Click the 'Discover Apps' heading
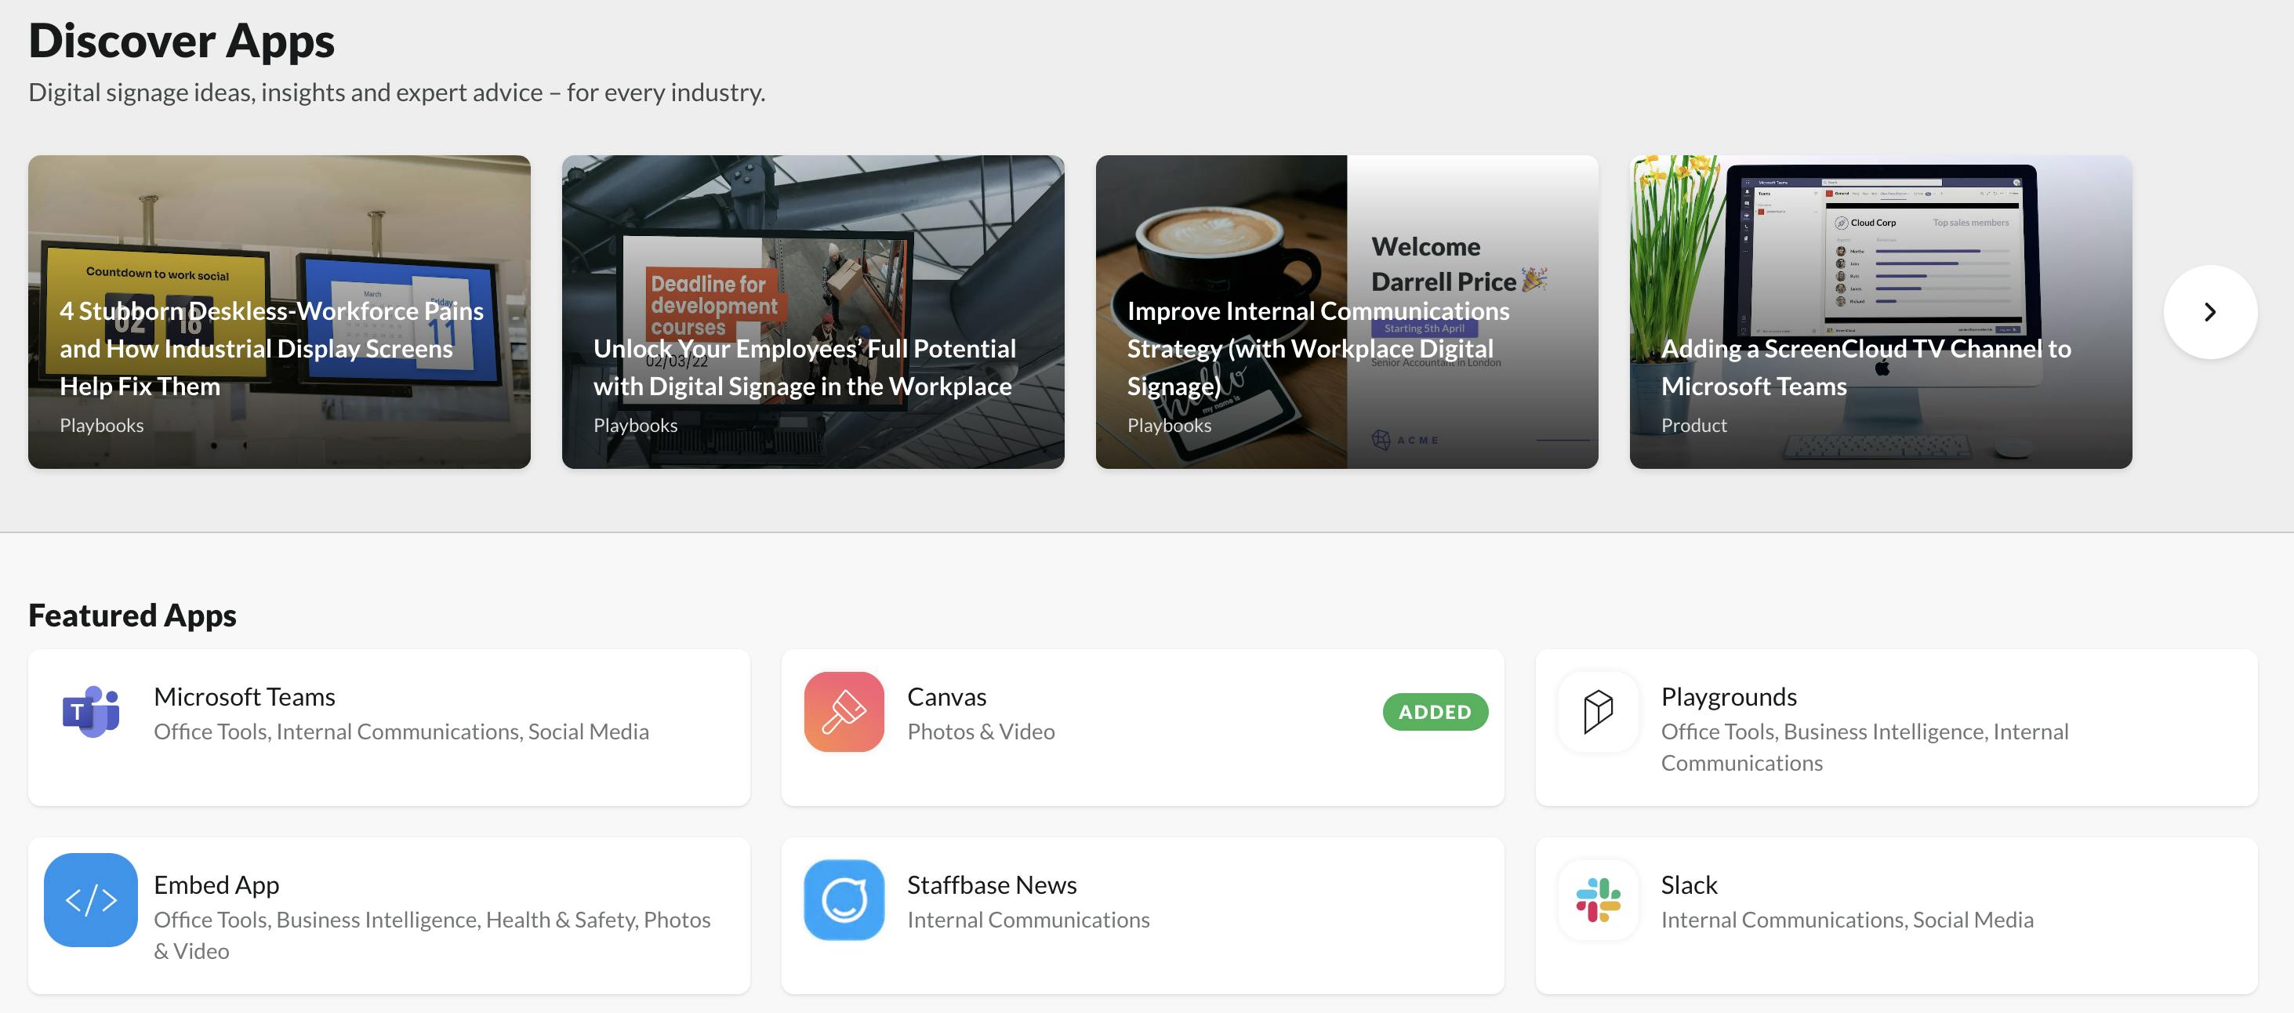Screen dimensions: 2294x1013 tap(182, 41)
